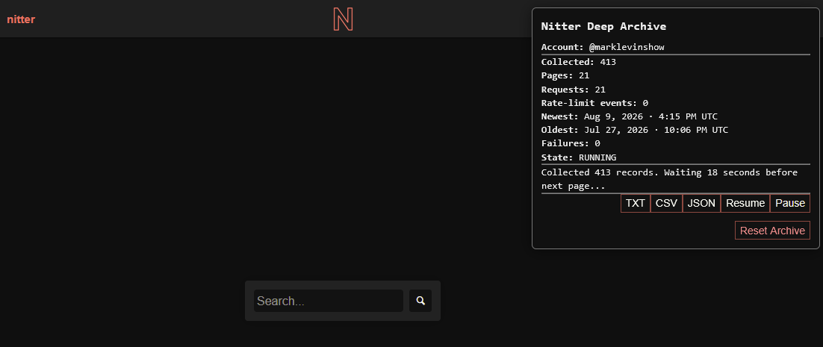Select the Pages: 21 line
Image resolution: width=823 pixels, height=347 pixels.
tap(565, 75)
